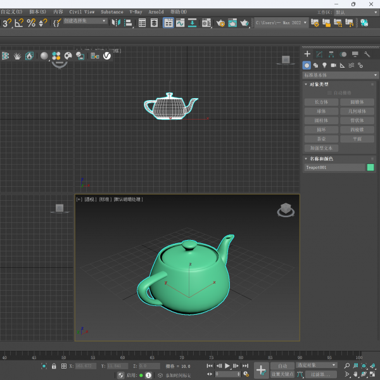Click the 茶壶 teapot button

[x=321, y=139]
